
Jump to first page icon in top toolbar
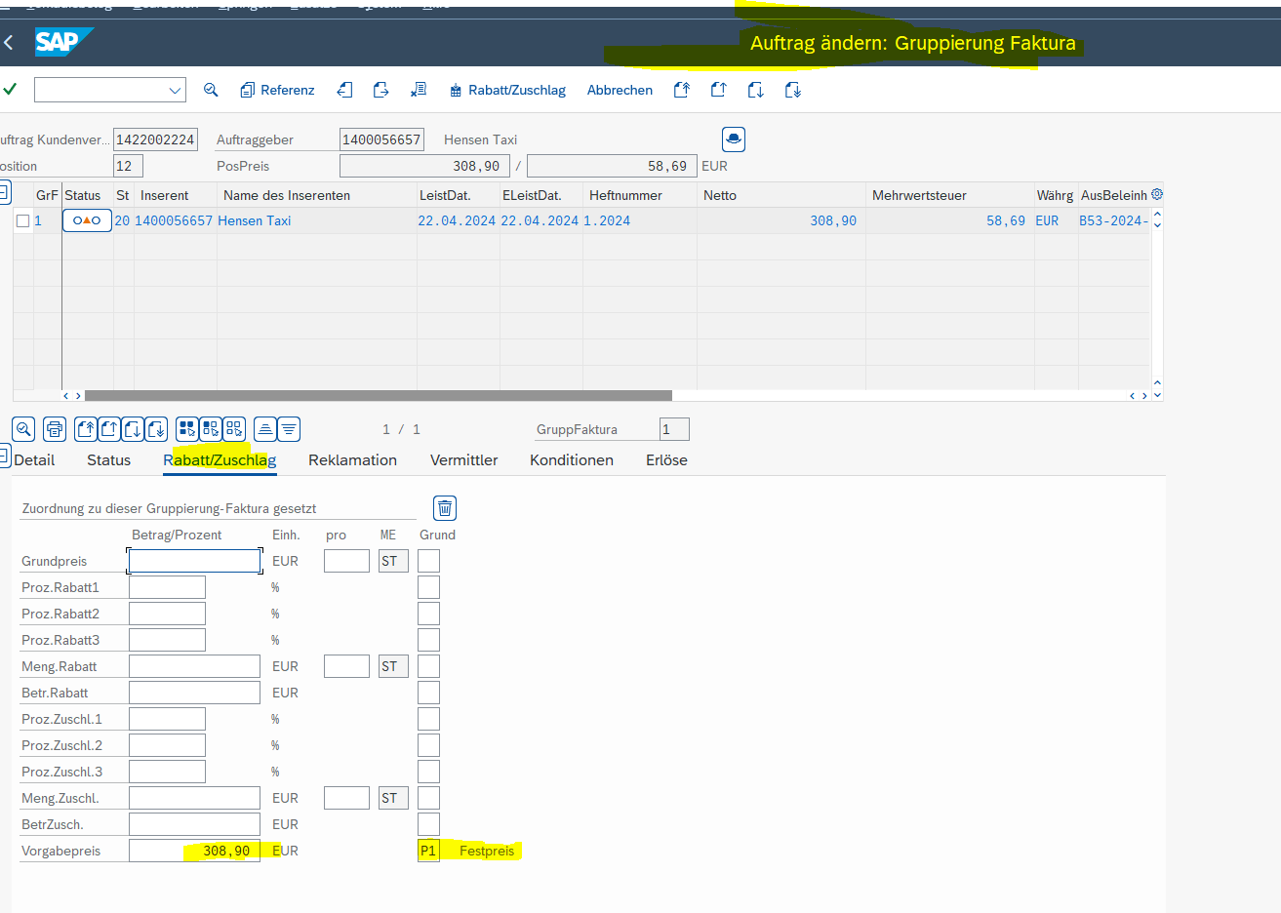pos(682,90)
